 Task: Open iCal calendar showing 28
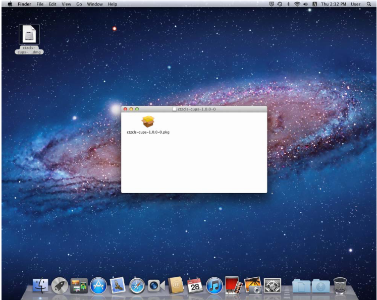(195, 285)
